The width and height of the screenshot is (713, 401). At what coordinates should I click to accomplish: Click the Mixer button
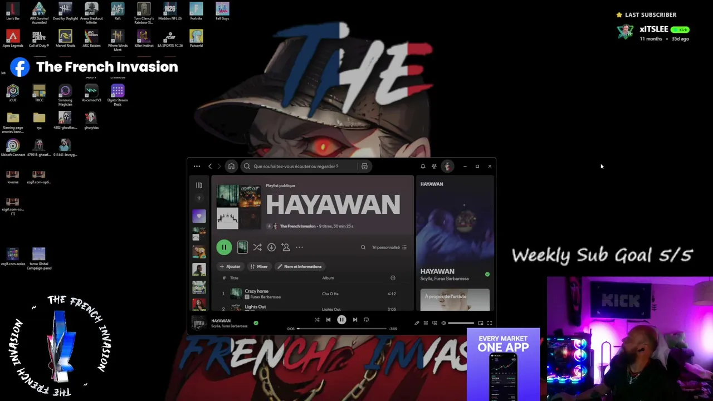click(x=259, y=267)
